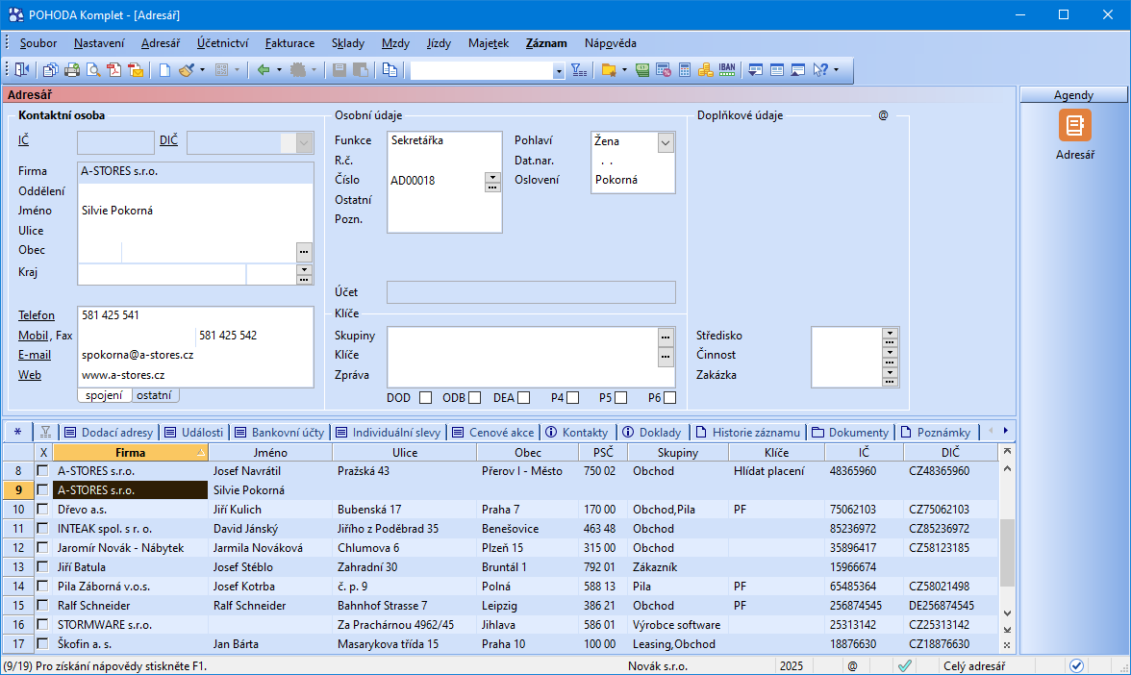
Task: Open the Středisko dropdown
Action: (891, 333)
